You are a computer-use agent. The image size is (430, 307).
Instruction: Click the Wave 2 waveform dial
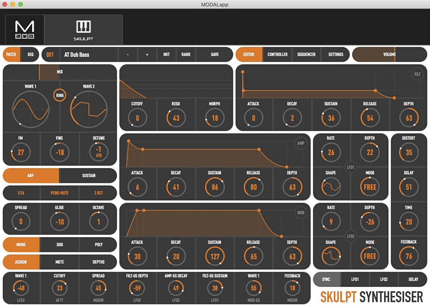coord(89,109)
